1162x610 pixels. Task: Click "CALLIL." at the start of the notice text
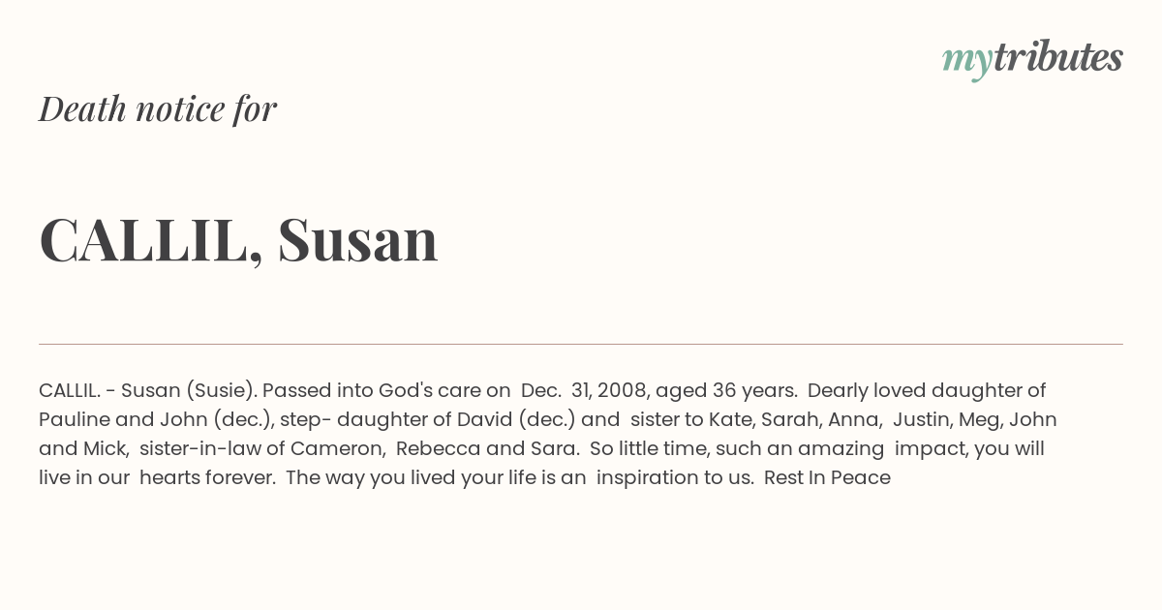pos(70,390)
